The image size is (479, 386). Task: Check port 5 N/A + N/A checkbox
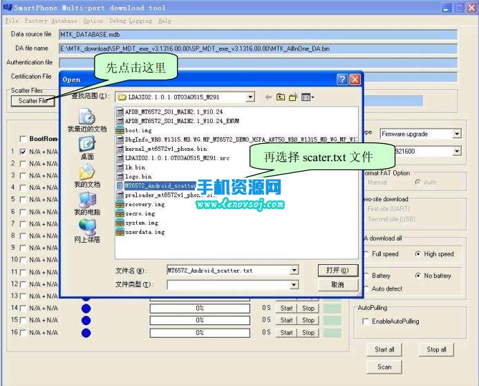click(x=23, y=200)
